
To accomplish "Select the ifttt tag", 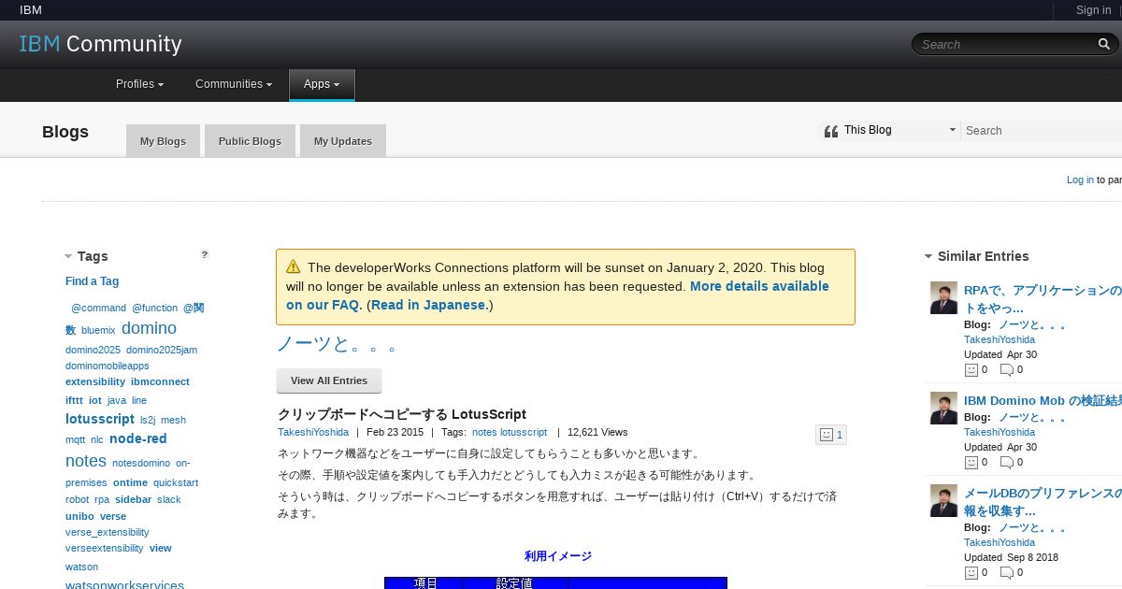I will pyautogui.click(x=74, y=400).
